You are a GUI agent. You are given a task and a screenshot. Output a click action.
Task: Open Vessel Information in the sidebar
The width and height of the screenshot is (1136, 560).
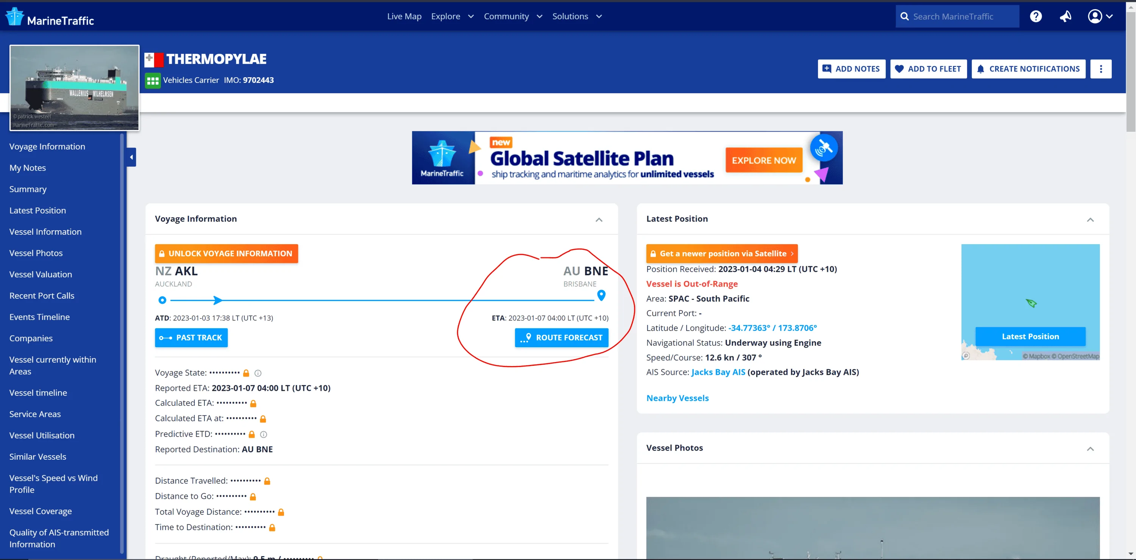pos(45,232)
